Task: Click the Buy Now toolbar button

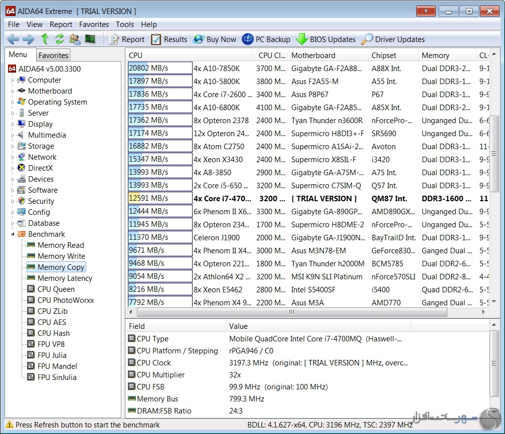Action: (x=215, y=39)
